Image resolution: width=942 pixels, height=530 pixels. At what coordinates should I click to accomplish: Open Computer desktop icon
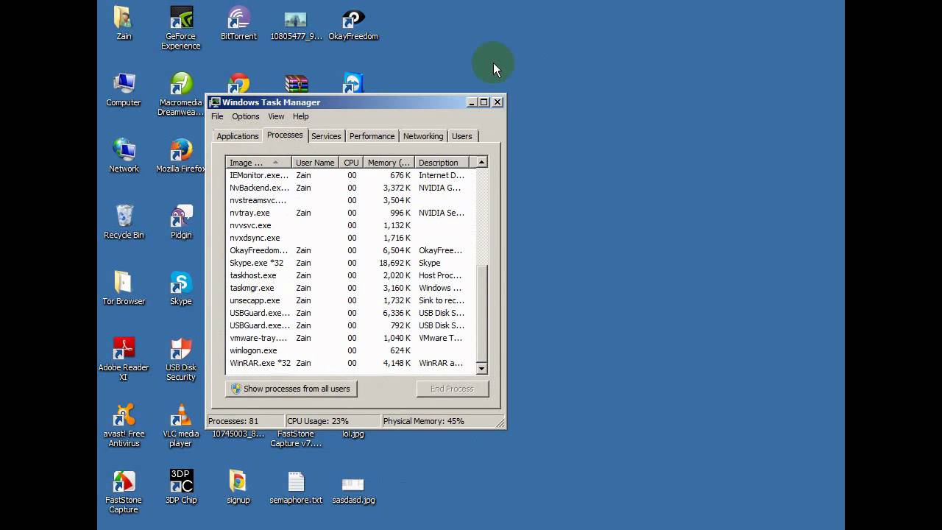click(123, 90)
